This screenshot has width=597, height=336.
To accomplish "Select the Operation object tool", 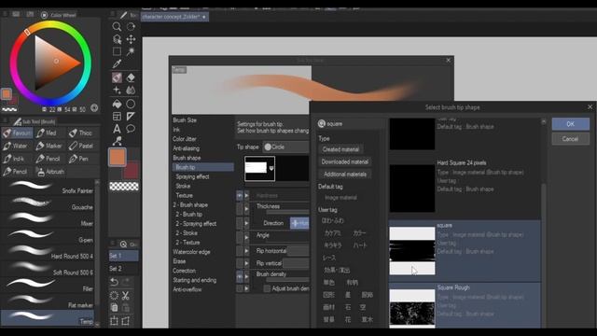I will tap(117, 39).
